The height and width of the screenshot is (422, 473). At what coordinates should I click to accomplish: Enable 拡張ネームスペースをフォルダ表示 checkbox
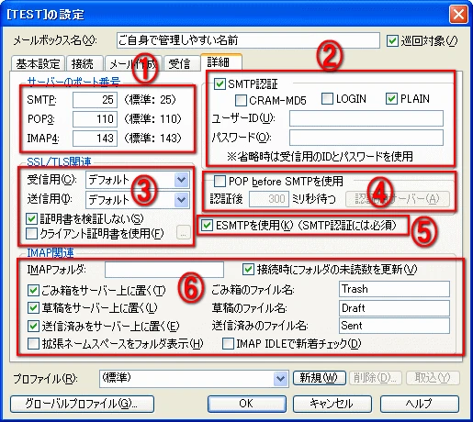pos(33,344)
